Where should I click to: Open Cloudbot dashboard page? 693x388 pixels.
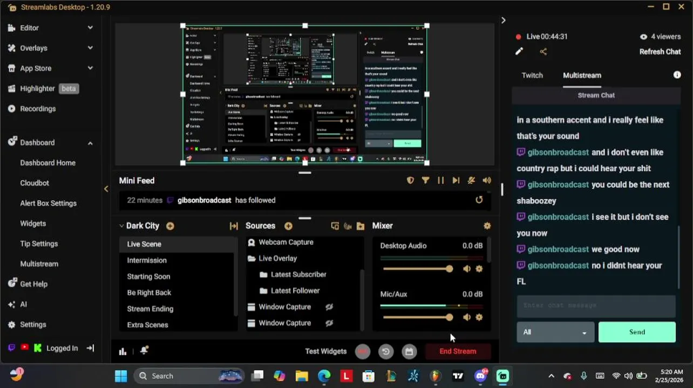tap(35, 183)
